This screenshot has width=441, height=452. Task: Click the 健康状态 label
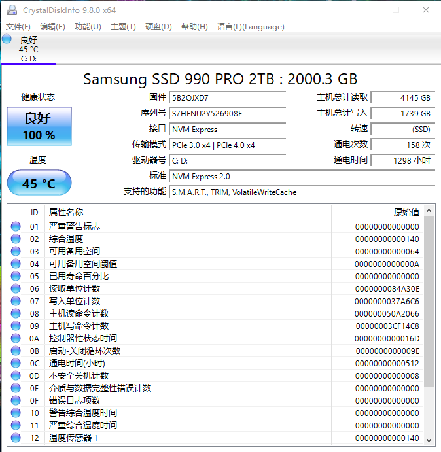pos(38,97)
